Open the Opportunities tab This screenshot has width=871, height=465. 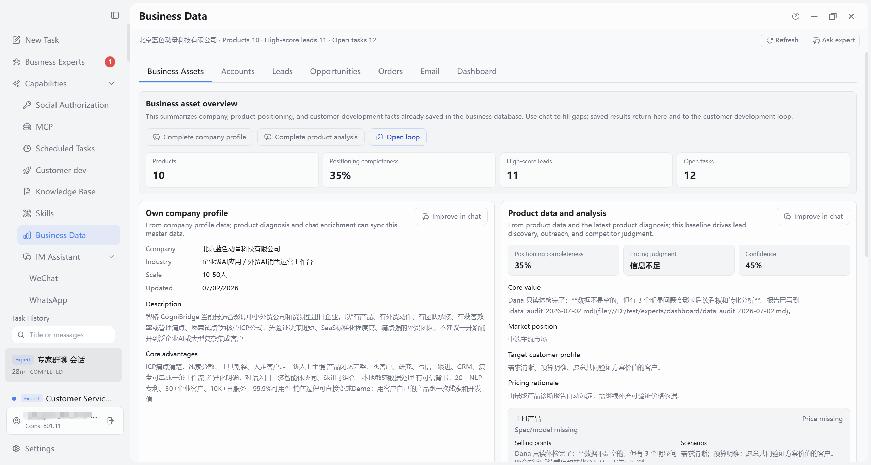click(335, 71)
